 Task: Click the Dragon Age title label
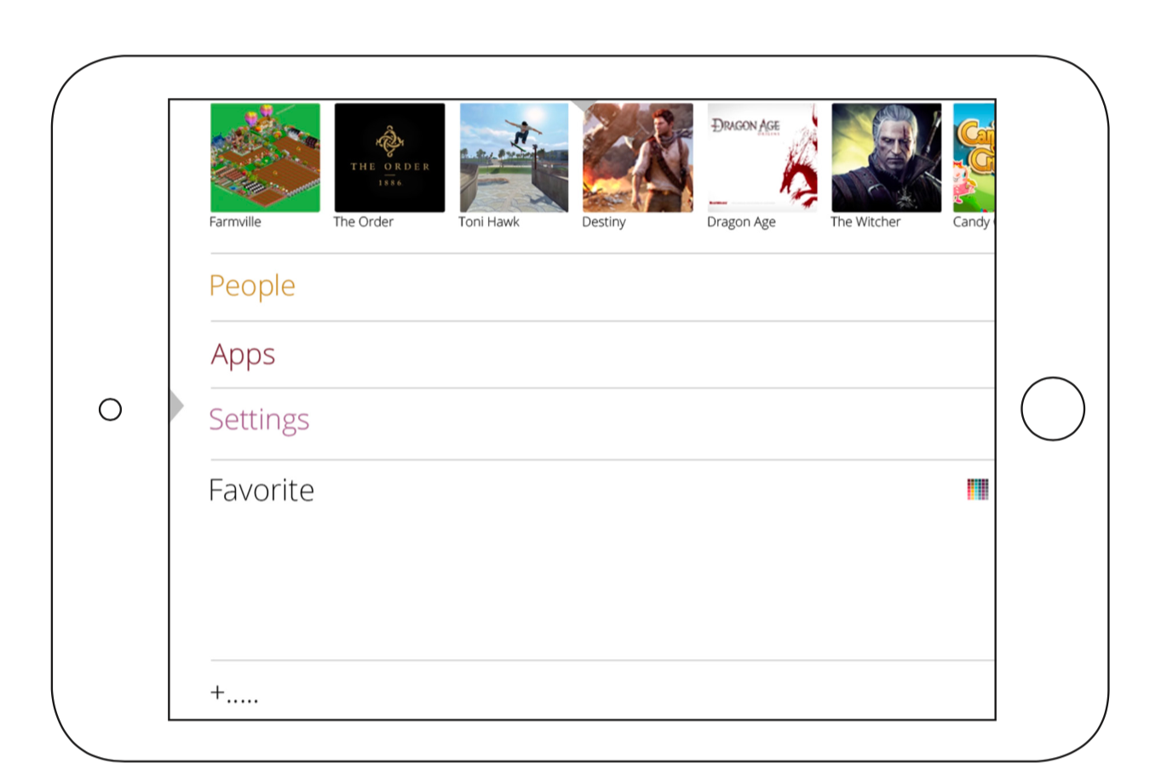click(x=741, y=222)
